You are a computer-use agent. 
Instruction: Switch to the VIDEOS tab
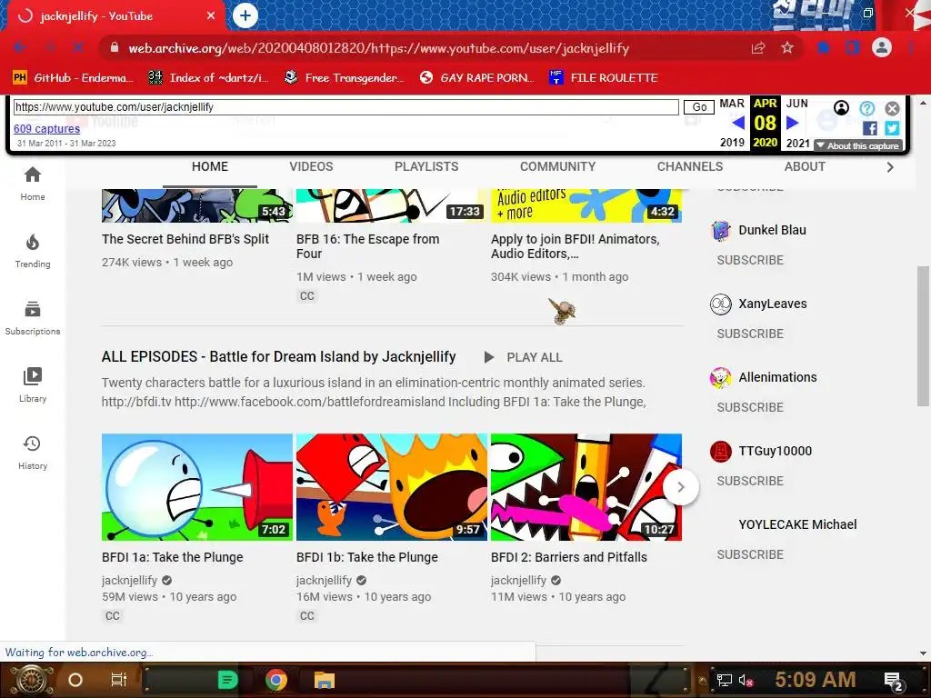[x=311, y=167]
